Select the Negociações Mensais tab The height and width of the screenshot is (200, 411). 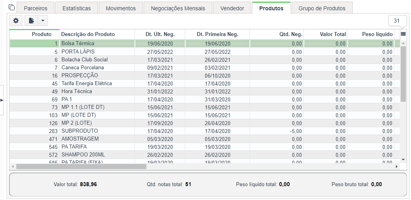point(178,8)
